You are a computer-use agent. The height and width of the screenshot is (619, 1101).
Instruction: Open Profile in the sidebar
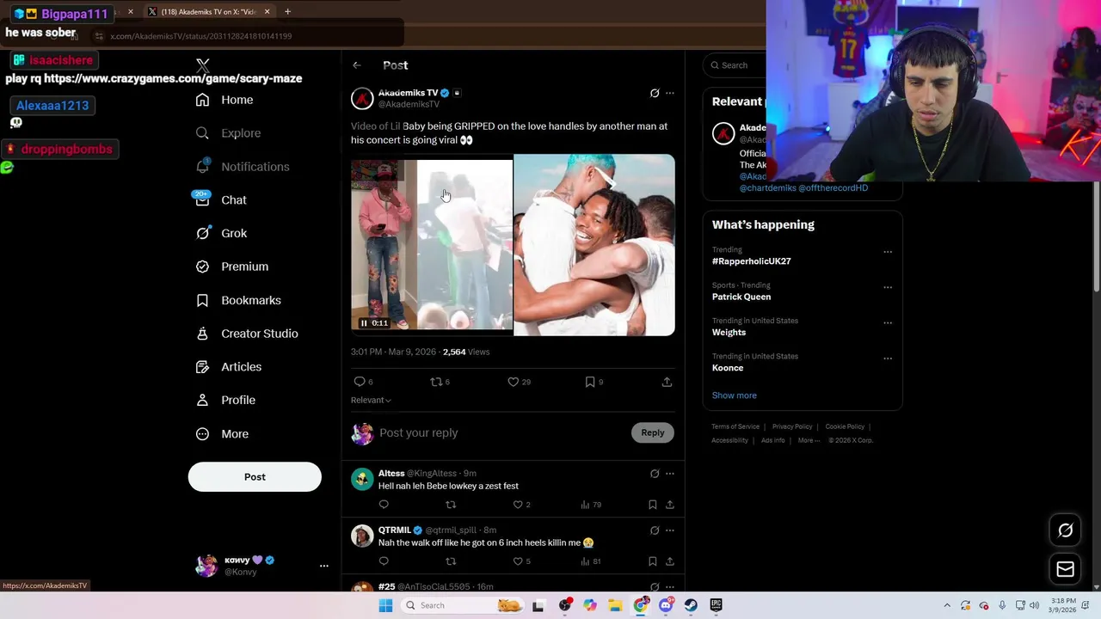225,401
